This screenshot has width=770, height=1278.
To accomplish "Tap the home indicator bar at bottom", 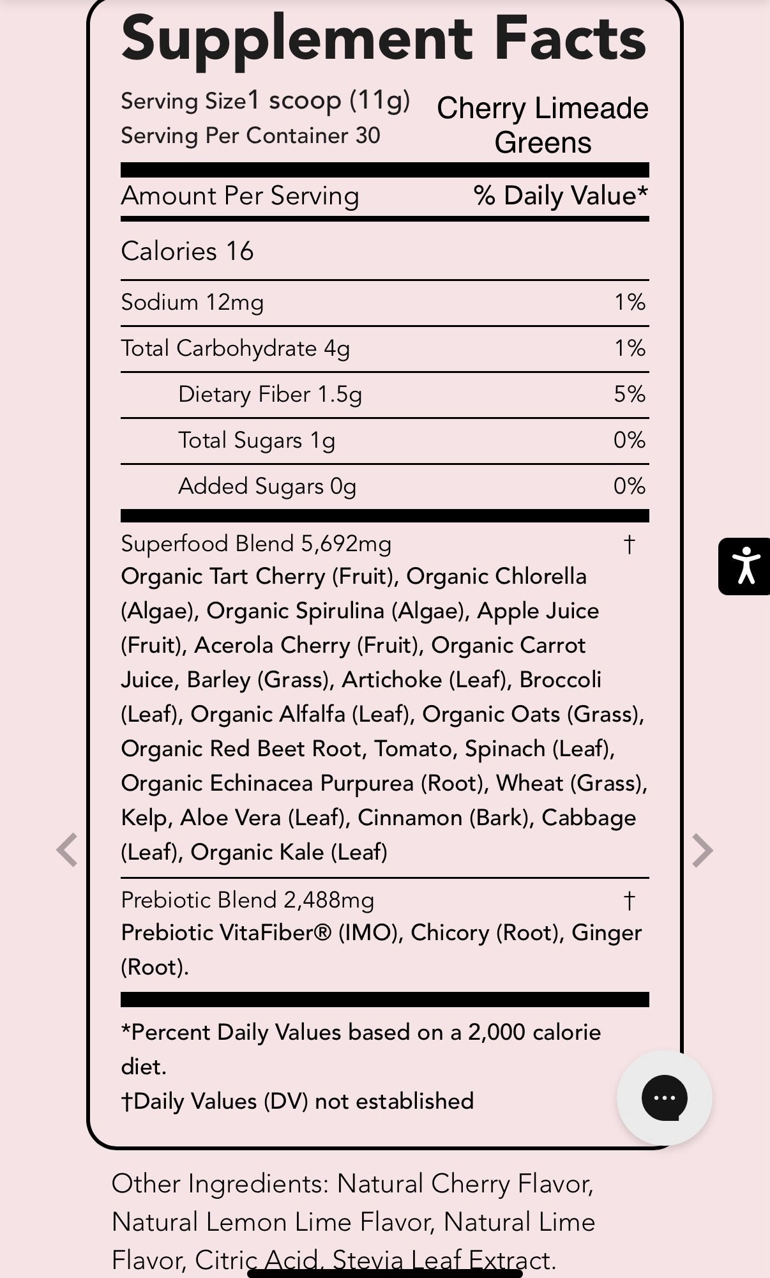I will click(x=385, y=1273).
